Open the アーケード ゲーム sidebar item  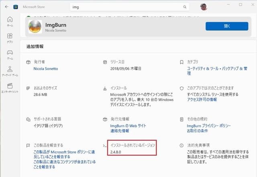pos(10,71)
